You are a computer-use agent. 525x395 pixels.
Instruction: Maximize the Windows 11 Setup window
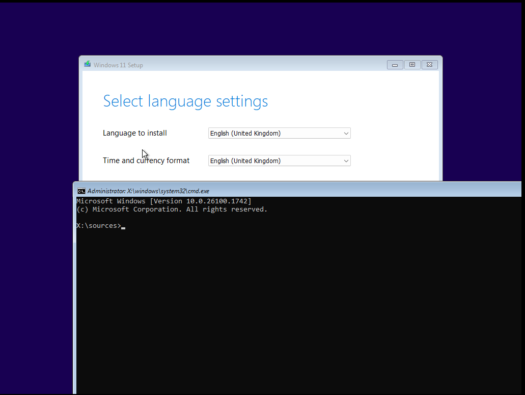click(x=412, y=65)
